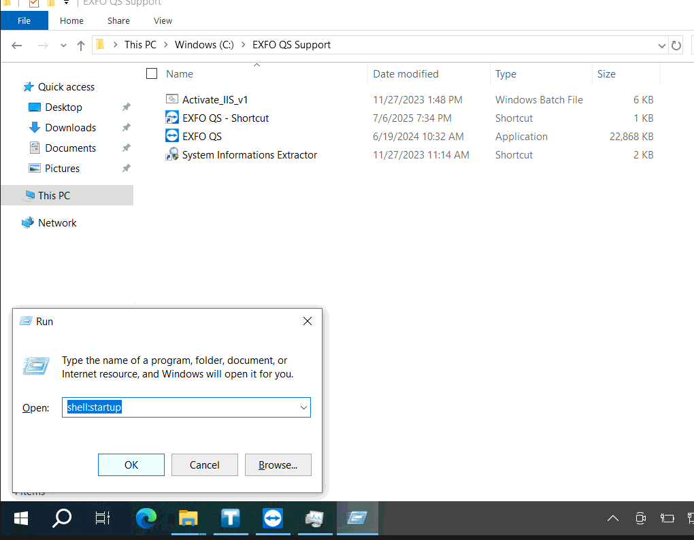The height and width of the screenshot is (540, 694).
Task: Open Task View from taskbar
Action: [103, 518]
